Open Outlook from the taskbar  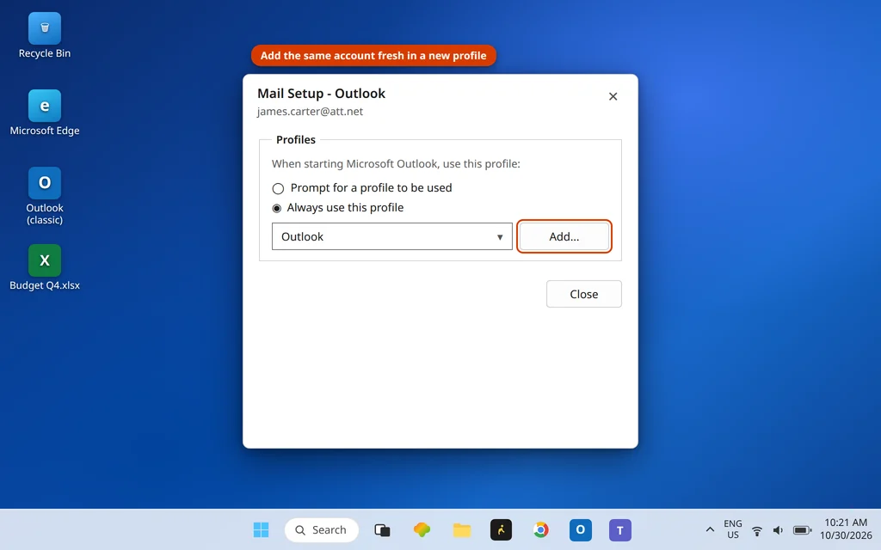(581, 529)
